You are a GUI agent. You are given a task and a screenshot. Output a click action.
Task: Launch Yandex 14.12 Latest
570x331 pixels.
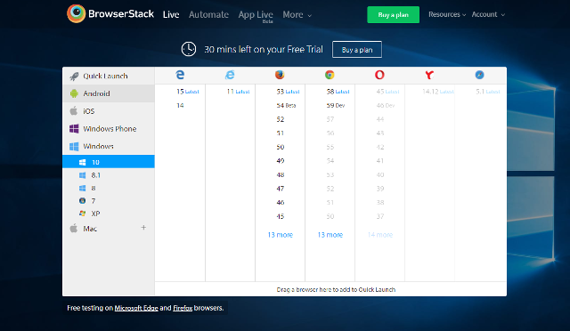pyautogui.click(x=438, y=92)
